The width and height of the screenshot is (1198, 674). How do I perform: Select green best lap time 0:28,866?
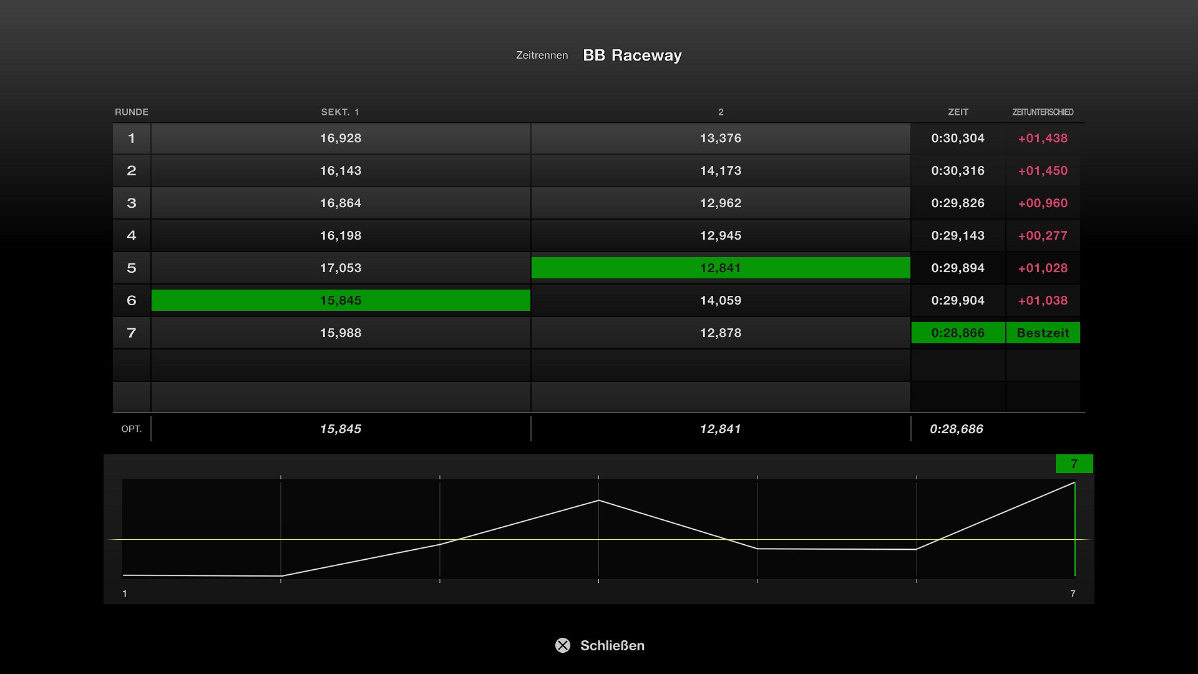click(958, 333)
